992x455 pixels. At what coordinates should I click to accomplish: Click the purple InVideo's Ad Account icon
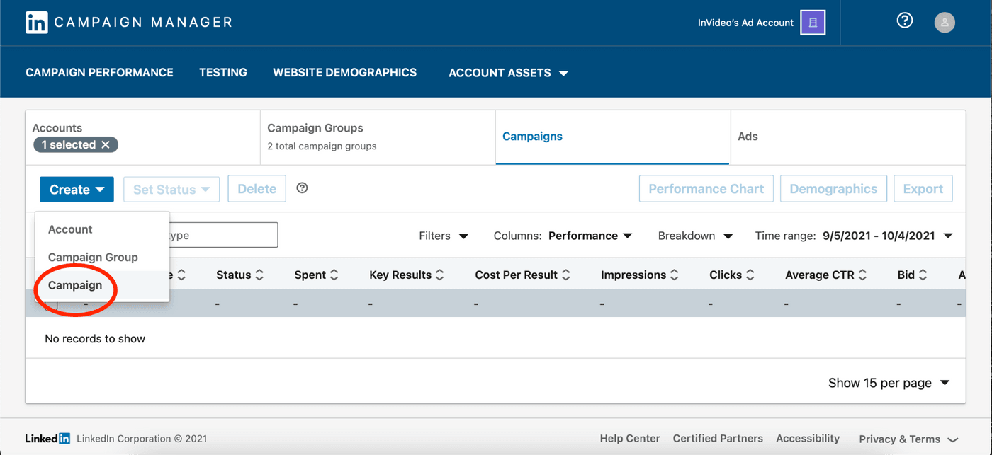(812, 22)
